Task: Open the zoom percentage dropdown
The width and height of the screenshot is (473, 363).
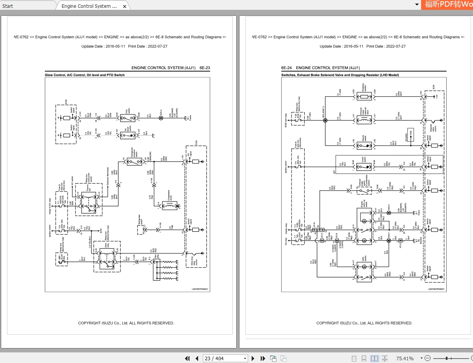Action: point(421,358)
